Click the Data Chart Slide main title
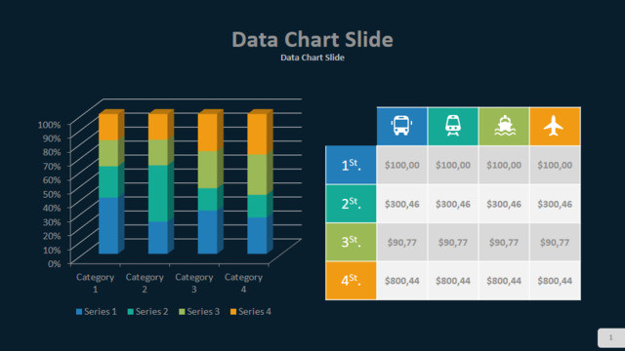 tap(312, 39)
